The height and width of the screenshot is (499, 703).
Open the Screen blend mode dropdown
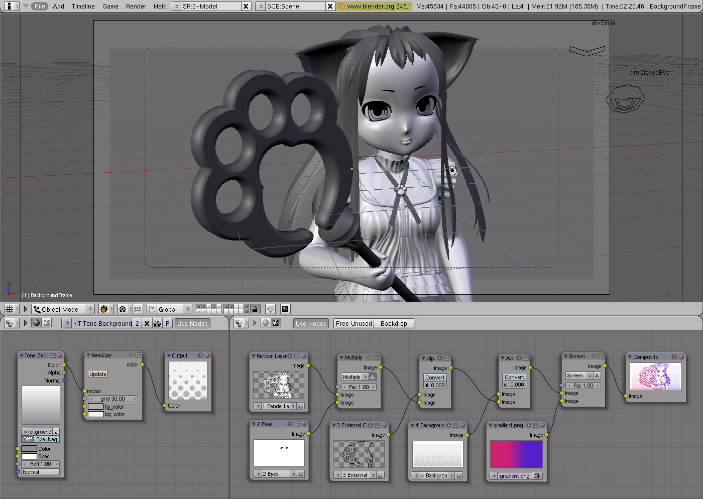[x=579, y=376]
